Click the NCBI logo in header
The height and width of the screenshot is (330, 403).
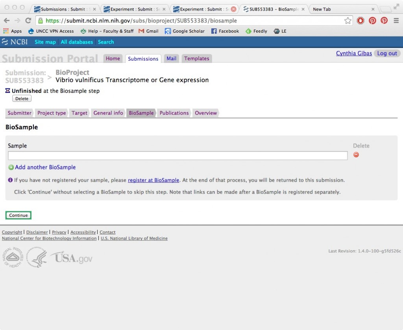pos(15,42)
